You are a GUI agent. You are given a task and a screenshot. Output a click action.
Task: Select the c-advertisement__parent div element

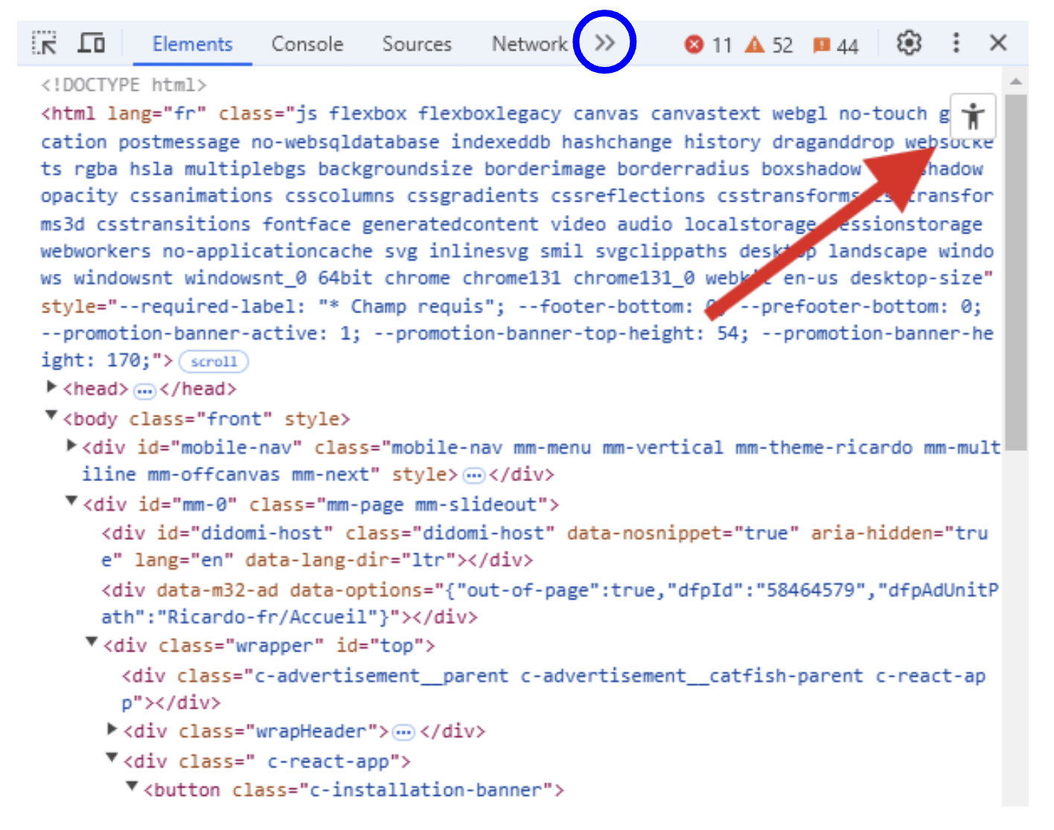[555, 689]
